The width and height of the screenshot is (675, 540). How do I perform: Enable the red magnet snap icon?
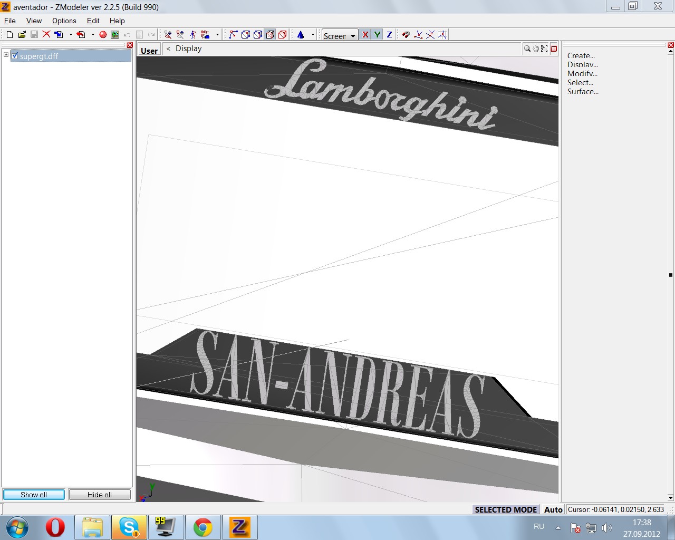406,35
